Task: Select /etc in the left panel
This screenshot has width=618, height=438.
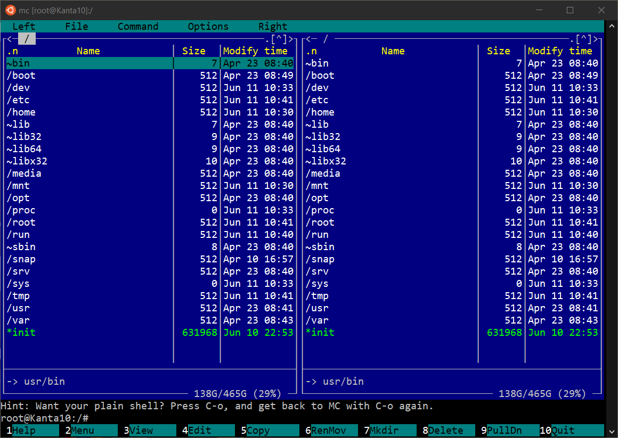Action: pos(150,100)
